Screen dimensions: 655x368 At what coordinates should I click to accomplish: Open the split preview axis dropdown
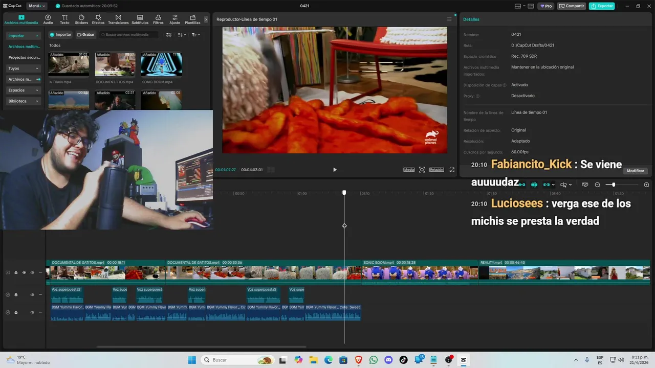pyautogui.click(x=566, y=185)
